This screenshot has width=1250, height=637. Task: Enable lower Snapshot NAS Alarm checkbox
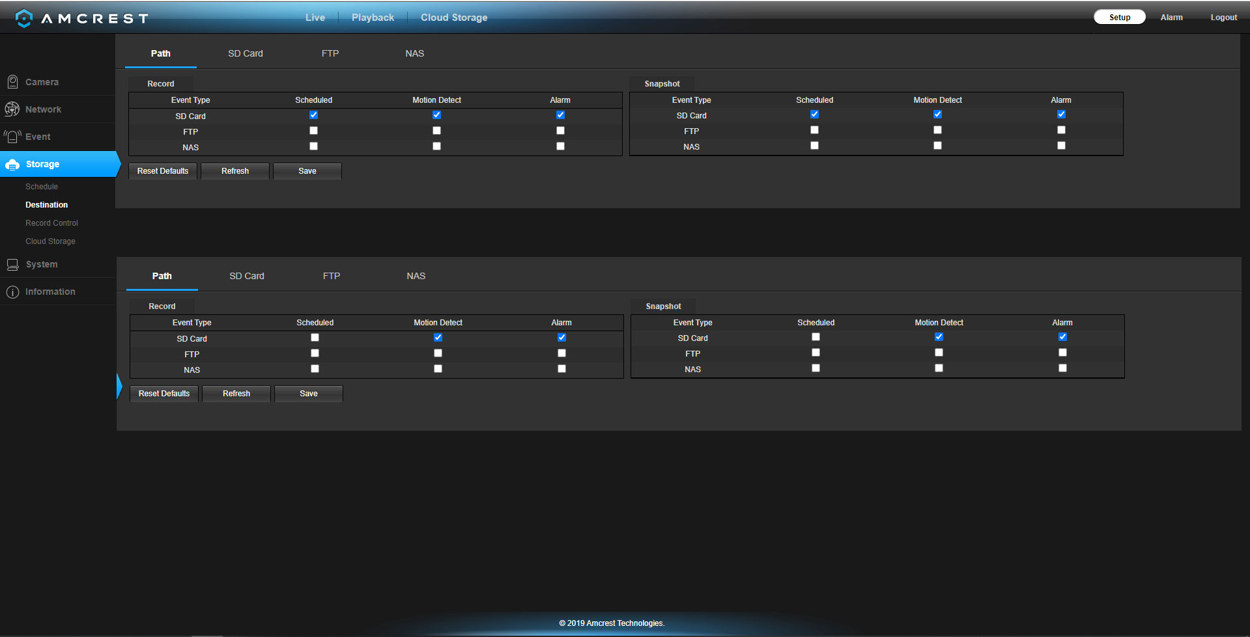tap(1062, 368)
